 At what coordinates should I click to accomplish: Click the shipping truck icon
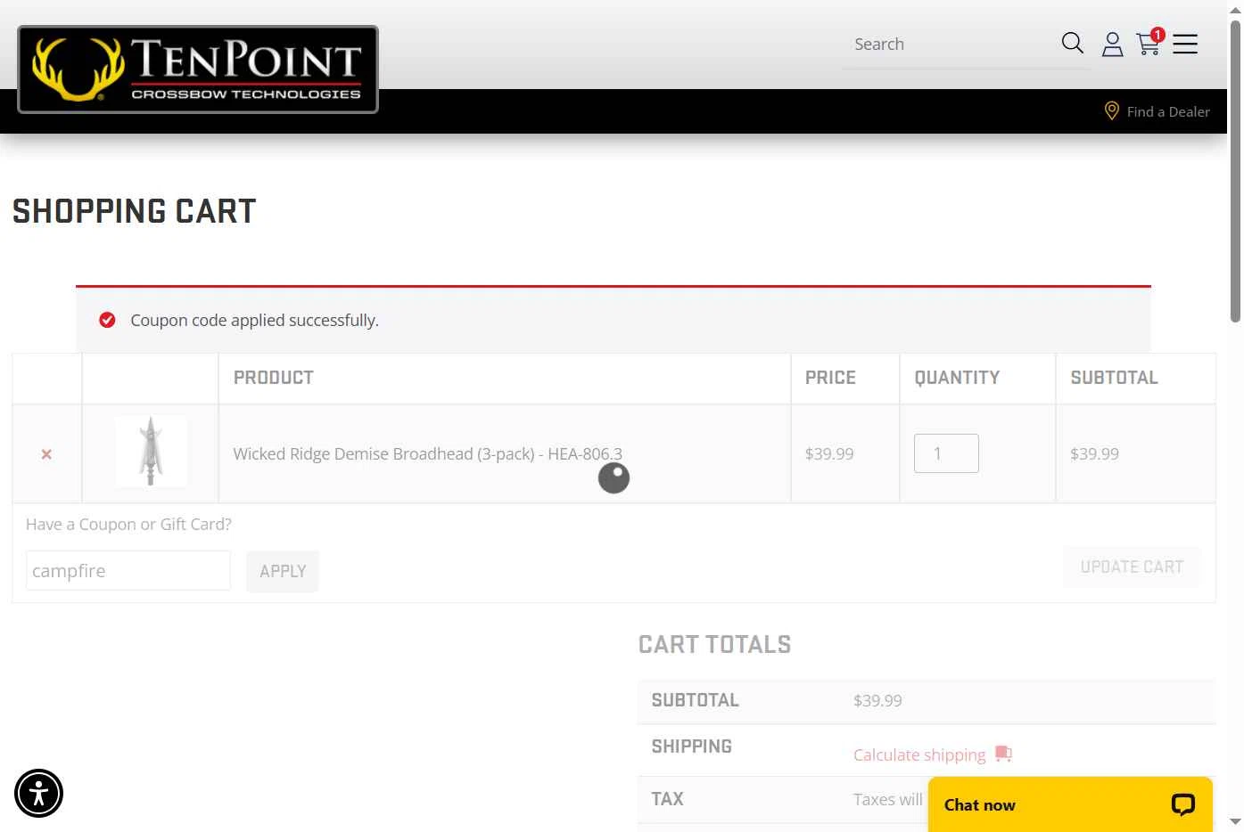point(1003,754)
